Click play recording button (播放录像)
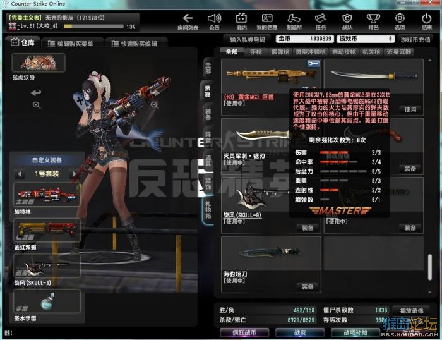This screenshot has height=340, width=442. pos(411,311)
